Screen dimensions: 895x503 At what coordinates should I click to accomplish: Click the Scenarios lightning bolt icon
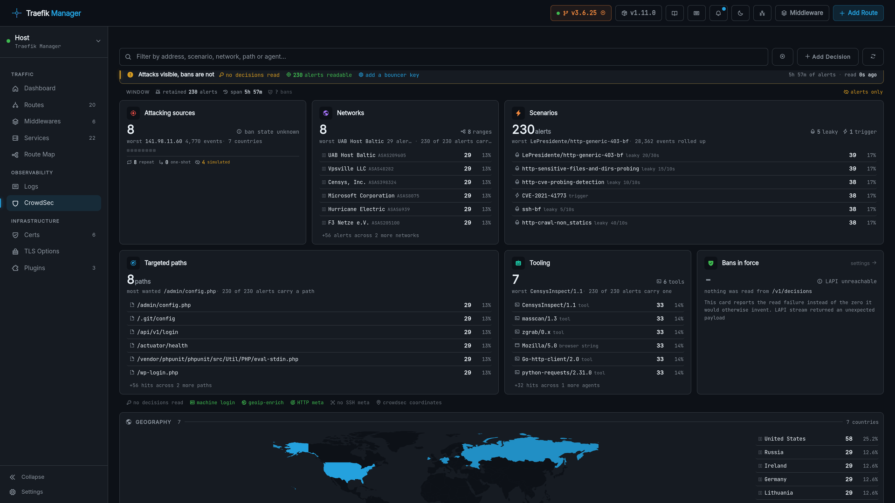(518, 113)
